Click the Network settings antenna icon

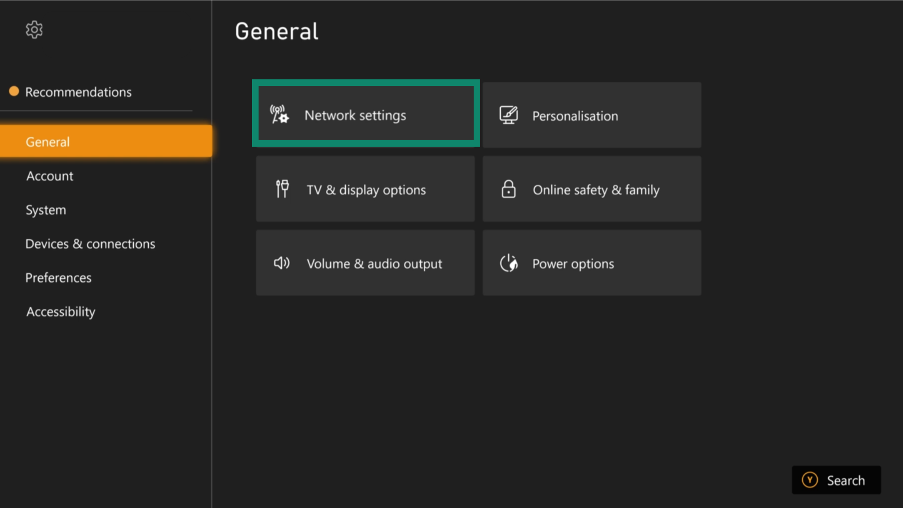point(280,114)
